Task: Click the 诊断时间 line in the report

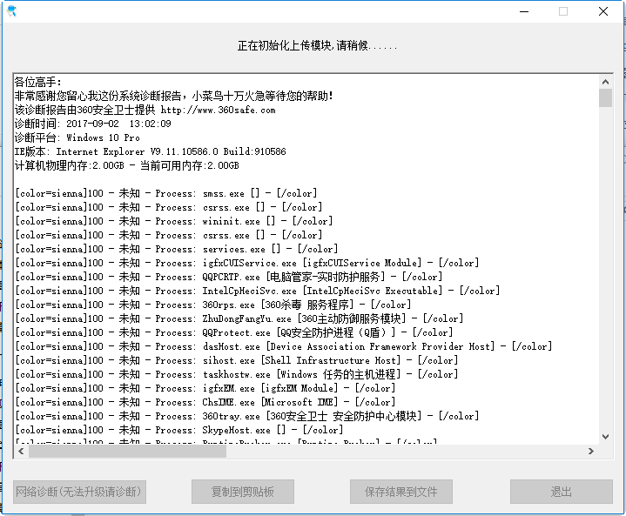Action: coord(92,124)
